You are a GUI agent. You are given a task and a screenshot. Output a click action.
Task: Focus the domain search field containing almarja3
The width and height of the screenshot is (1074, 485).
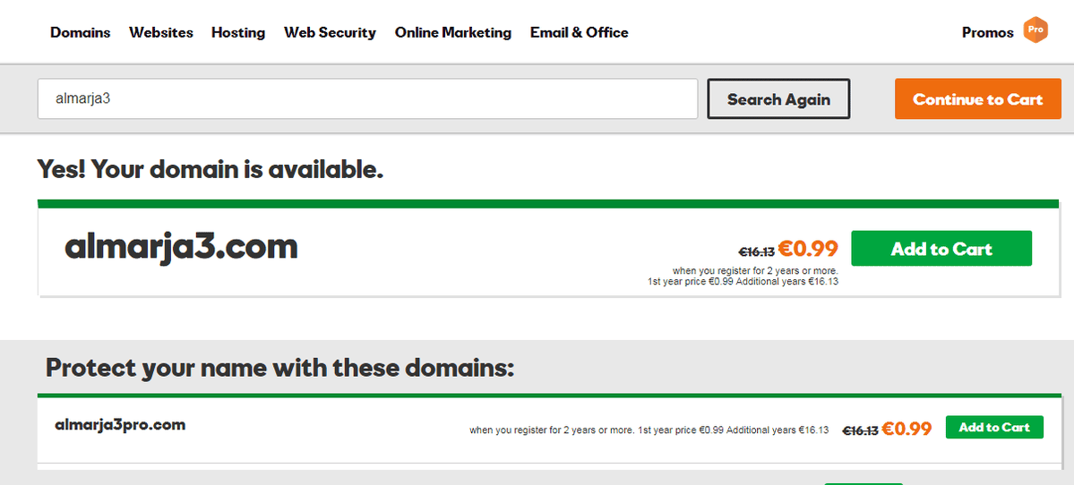pos(368,98)
